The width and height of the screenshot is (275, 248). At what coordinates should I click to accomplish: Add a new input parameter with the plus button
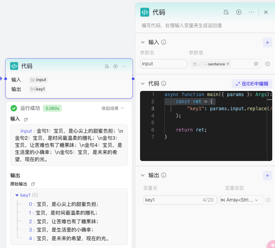click(x=267, y=43)
